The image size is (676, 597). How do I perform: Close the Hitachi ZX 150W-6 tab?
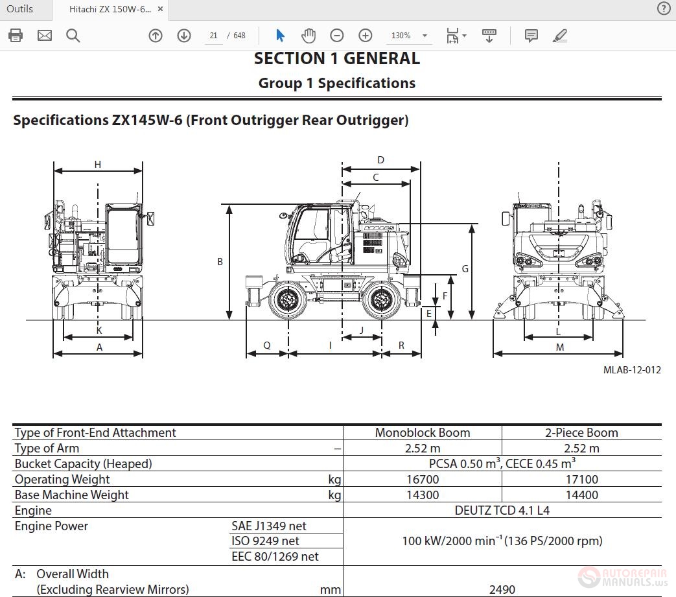click(x=160, y=9)
